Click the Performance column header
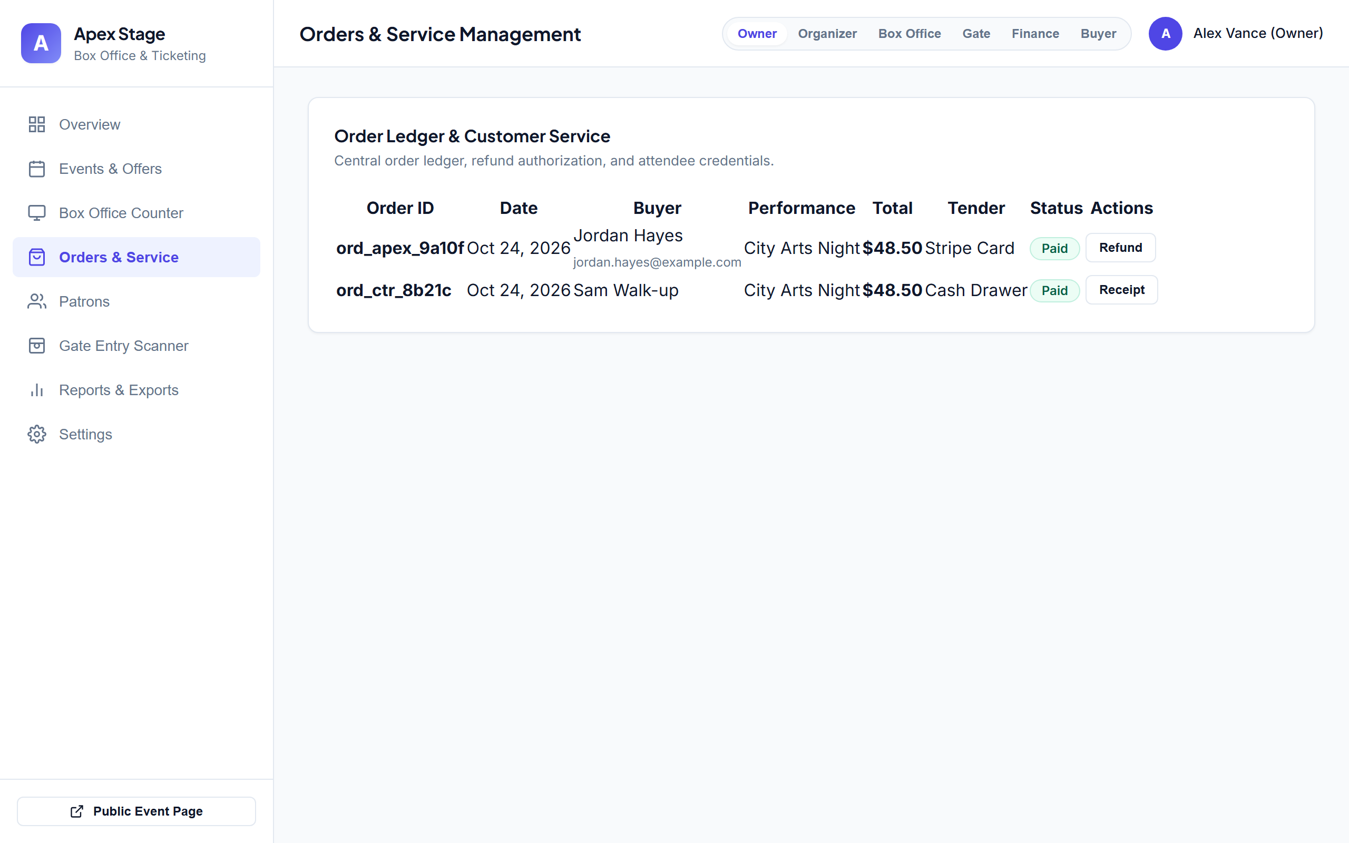 pyautogui.click(x=801, y=208)
